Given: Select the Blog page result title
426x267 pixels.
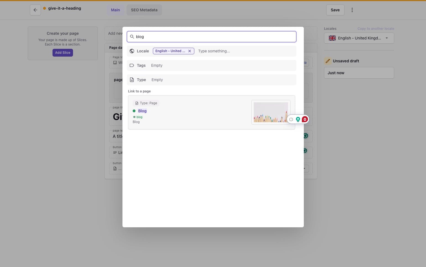Looking at the screenshot, I should click(x=142, y=111).
